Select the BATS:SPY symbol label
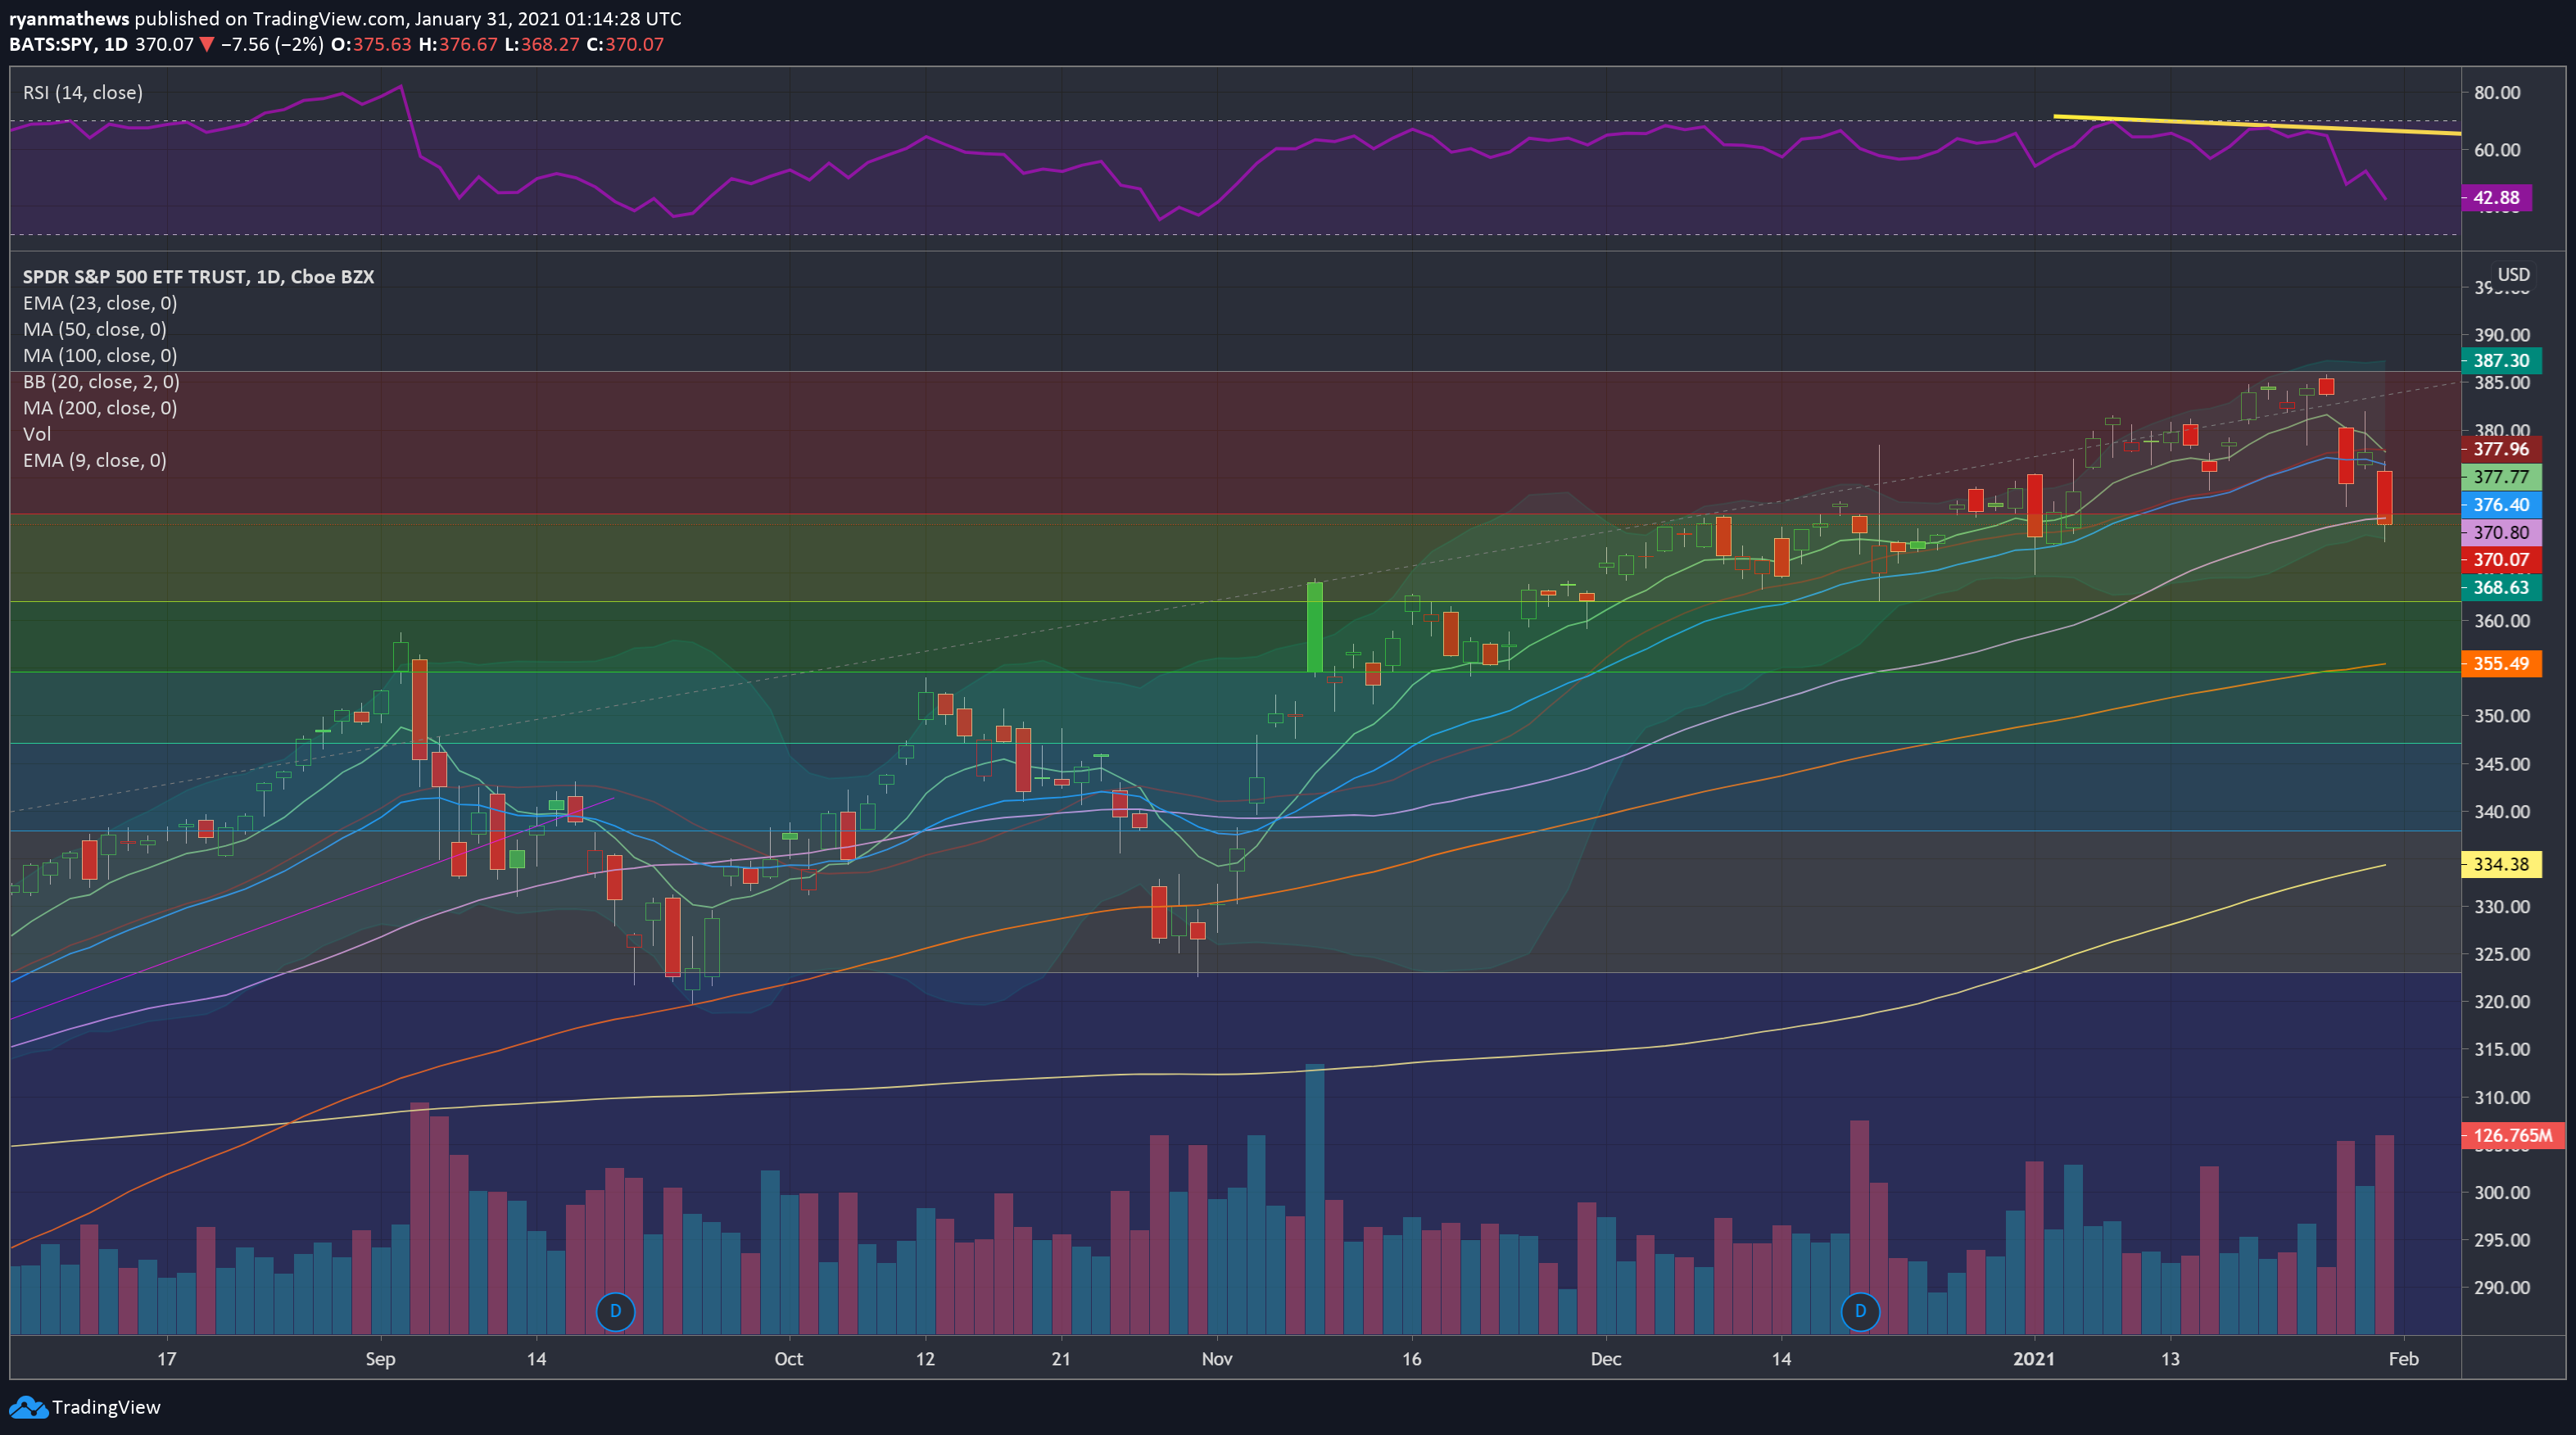The image size is (2576, 1435). click(52, 44)
